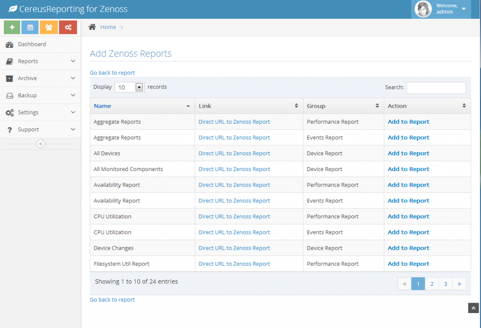Go to next page of entries
The width and height of the screenshot is (481, 328).
click(459, 283)
